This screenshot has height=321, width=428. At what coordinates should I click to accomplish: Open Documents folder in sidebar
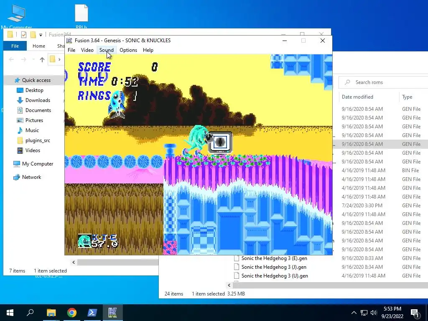click(x=38, y=110)
